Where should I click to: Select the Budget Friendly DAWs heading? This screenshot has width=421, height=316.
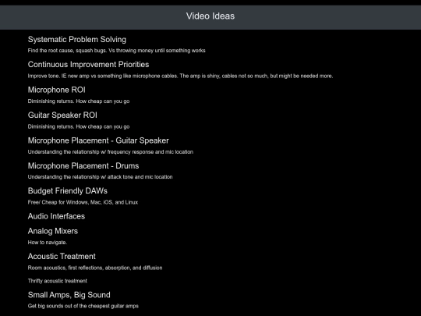(68, 191)
